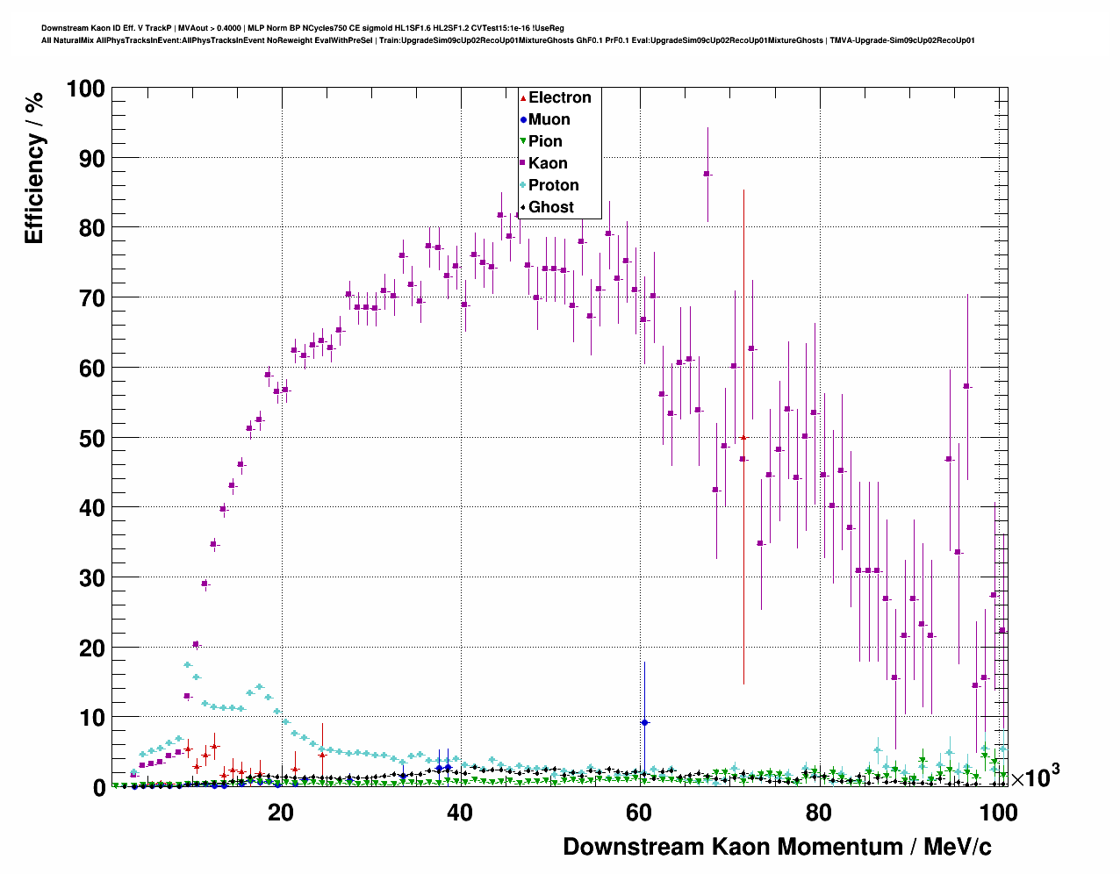Image resolution: width=1120 pixels, height=874 pixels.
Task: Click the cyan cross Proton legend marker
Action: click(x=523, y=185)
